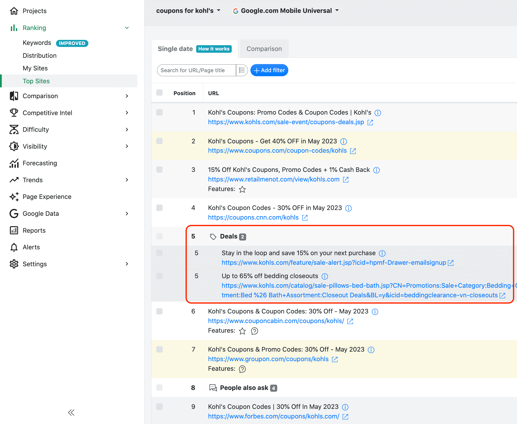
Task: Sort by the Position column header
Action: [x=184, y=93]
